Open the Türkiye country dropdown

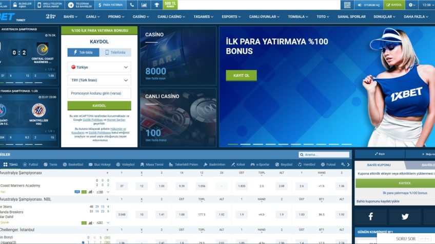tap(99, 67)
